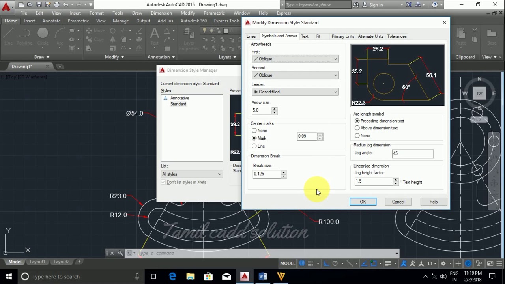This screenshot has width=505, height=284.
Task: Click OK in Modify Dimension Style dialog
Action: tap(363, 202)
